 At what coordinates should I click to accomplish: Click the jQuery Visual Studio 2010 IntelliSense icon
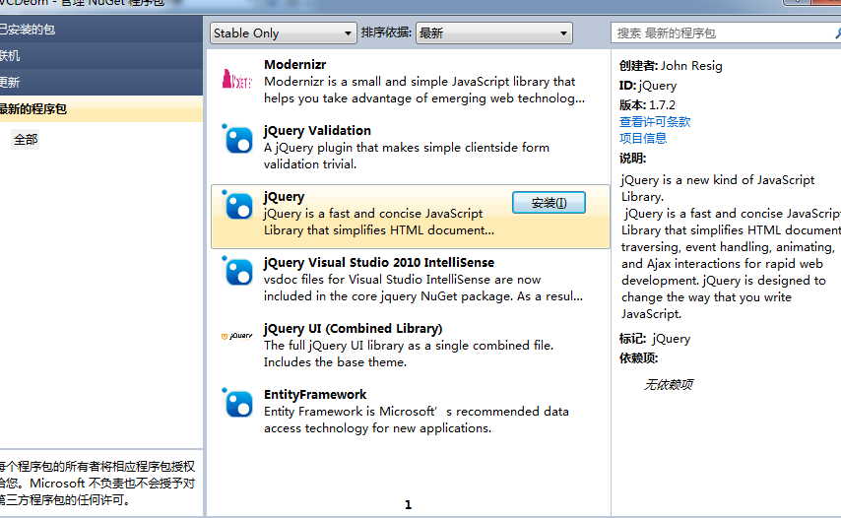[236, 271]
